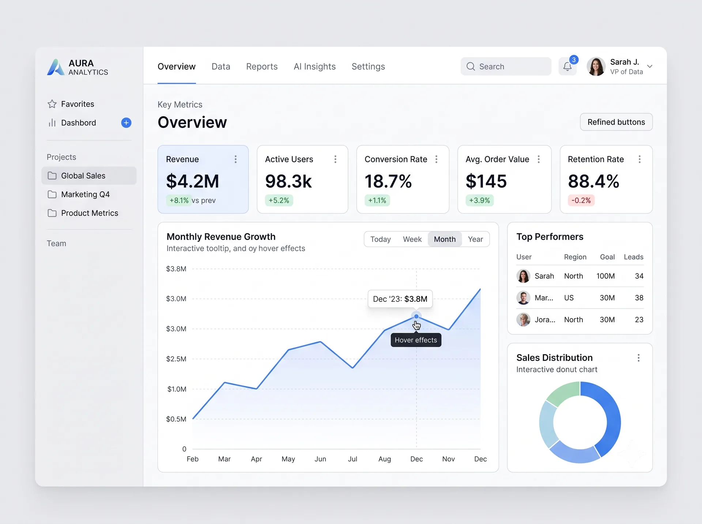Select Week chart range
This screenshot has width=702, height=524.
point(412,239)
